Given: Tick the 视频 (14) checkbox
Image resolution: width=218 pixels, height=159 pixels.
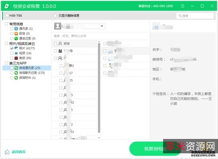Looking at the screenshot, I should (12, 53).
